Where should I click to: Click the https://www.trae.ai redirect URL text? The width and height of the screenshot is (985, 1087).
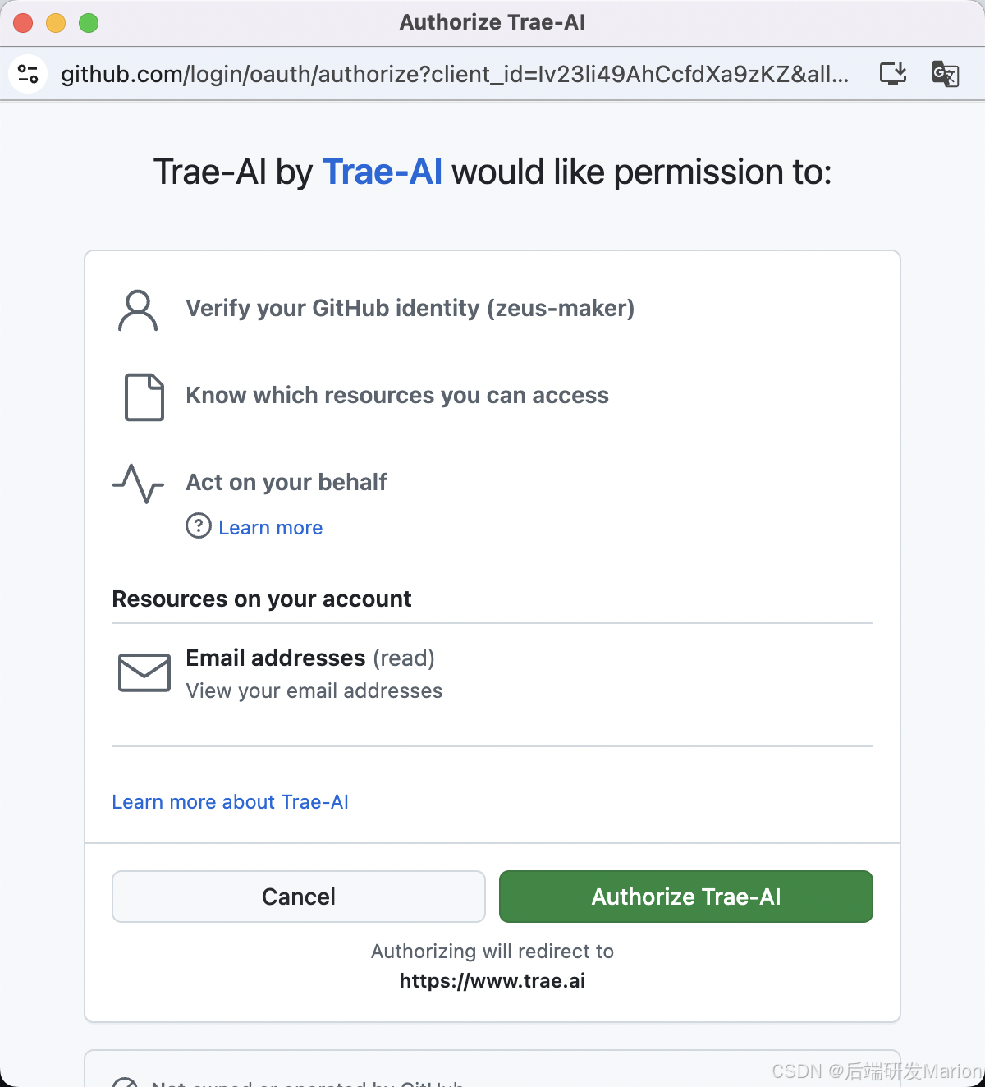[492, 981]
